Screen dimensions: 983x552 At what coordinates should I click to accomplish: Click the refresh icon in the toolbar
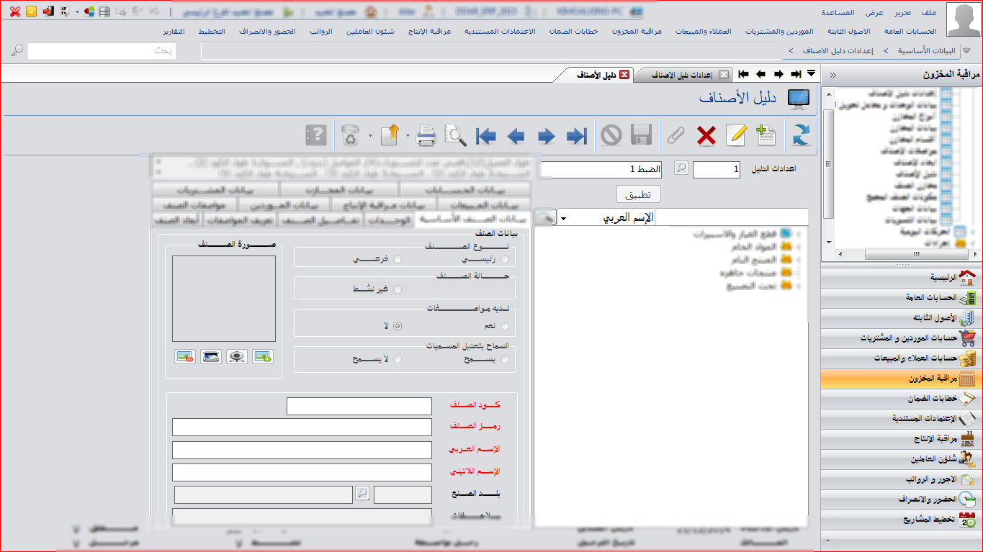point(802,135)
